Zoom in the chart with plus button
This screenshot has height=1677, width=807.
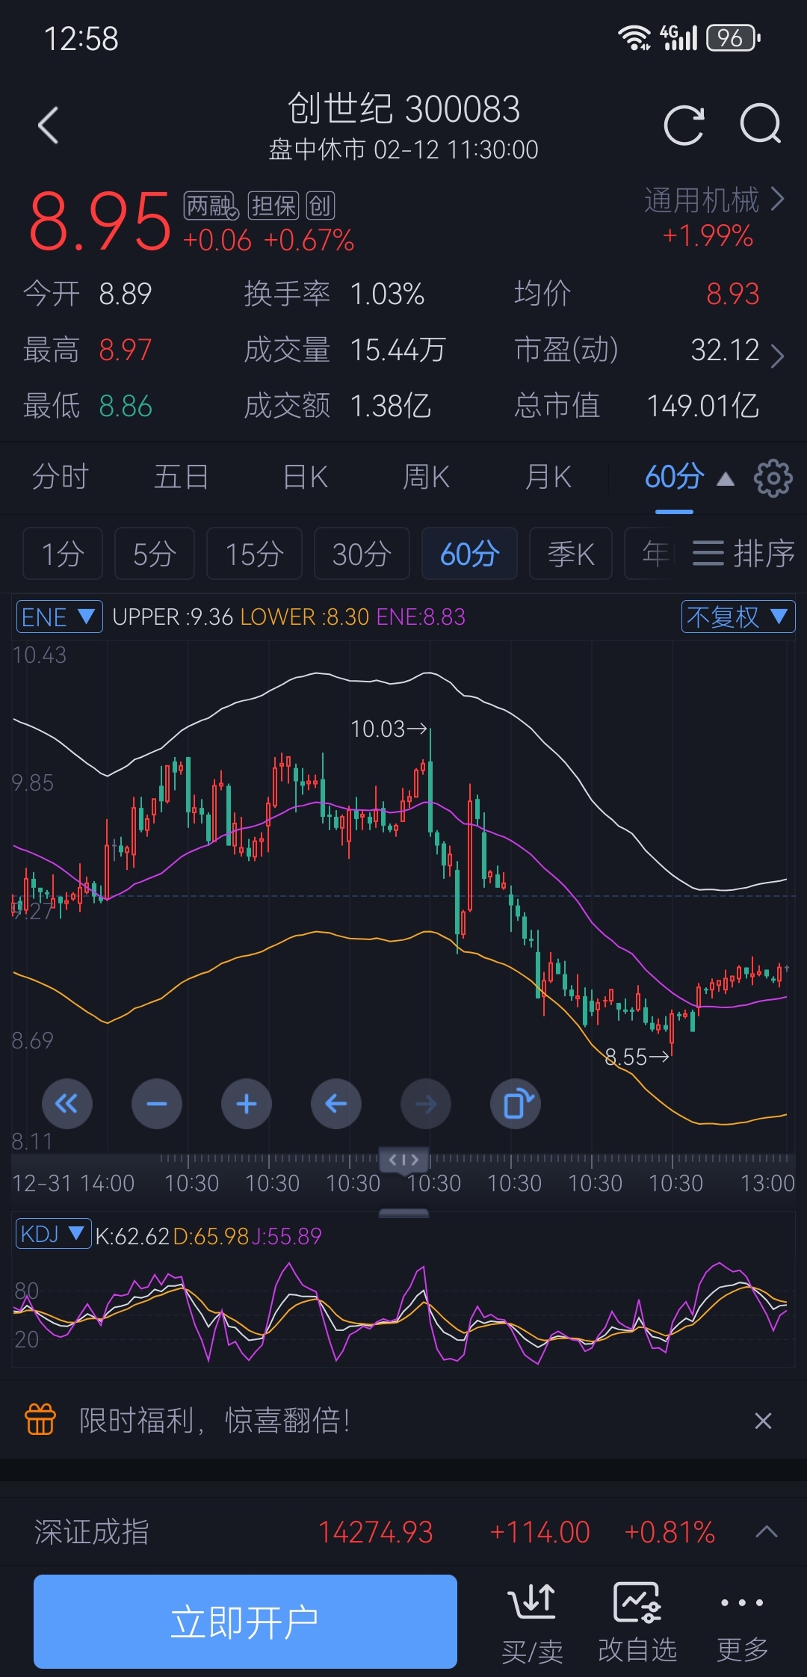tap(247, 1104)
